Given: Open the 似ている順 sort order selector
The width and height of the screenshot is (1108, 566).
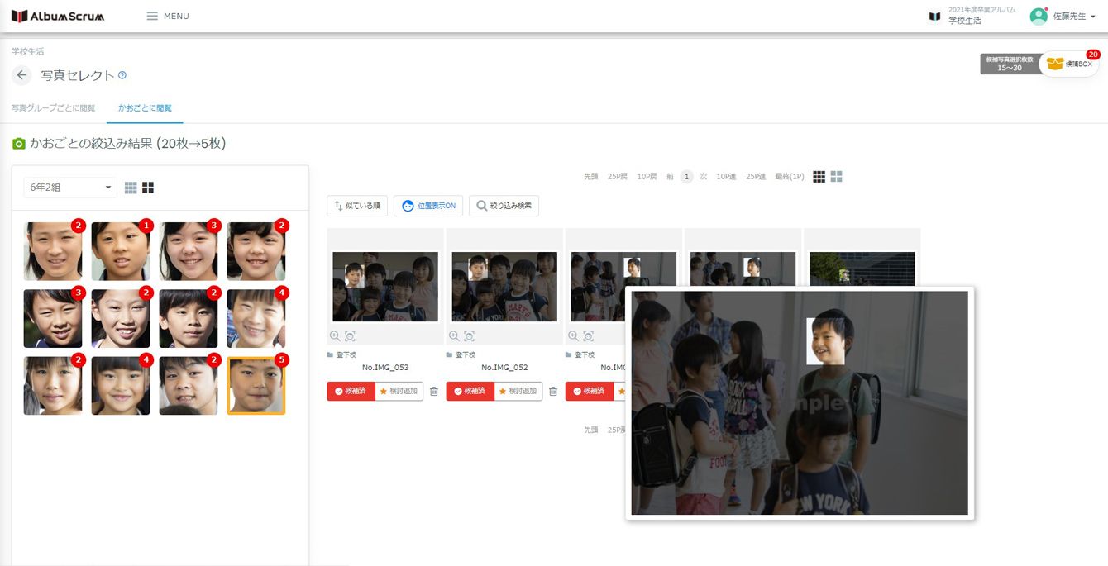Looking at the screenshot, I should point(357,206).
